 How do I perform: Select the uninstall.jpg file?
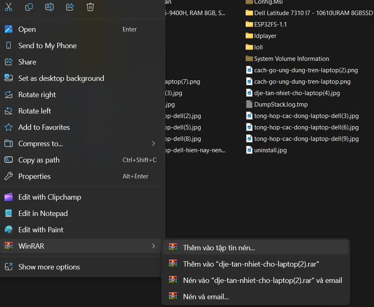click(270, 150)
